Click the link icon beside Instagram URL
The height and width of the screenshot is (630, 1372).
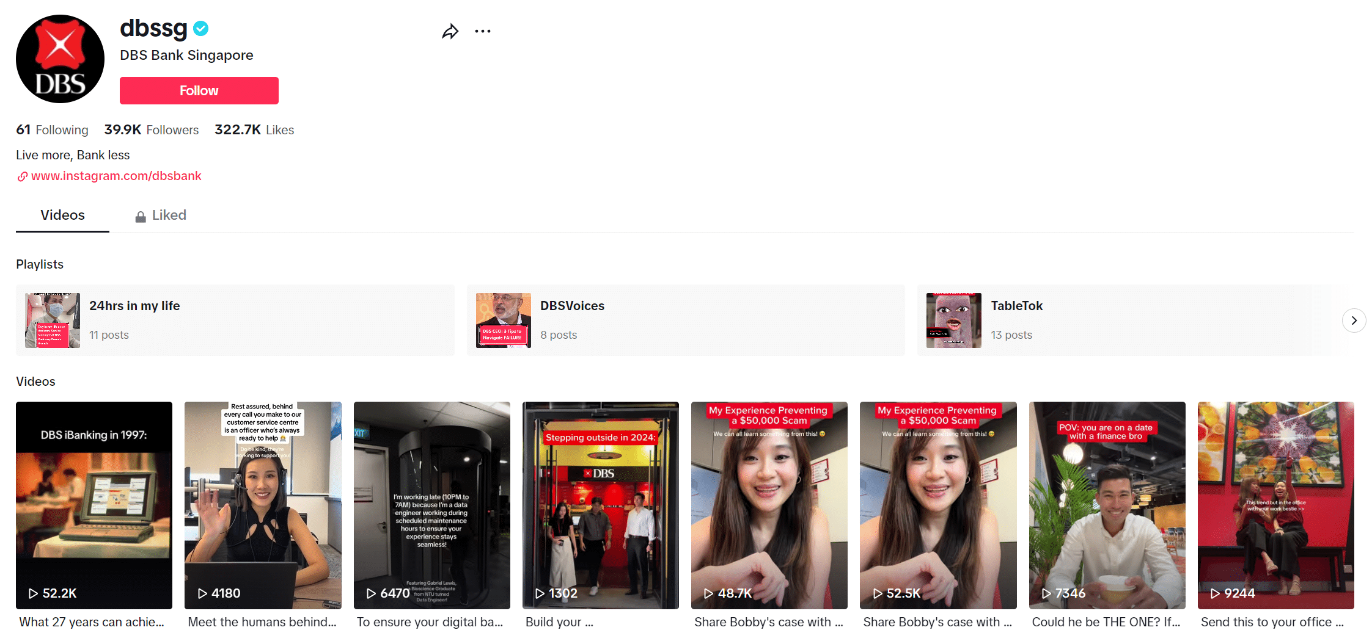(x=22, y=176)
